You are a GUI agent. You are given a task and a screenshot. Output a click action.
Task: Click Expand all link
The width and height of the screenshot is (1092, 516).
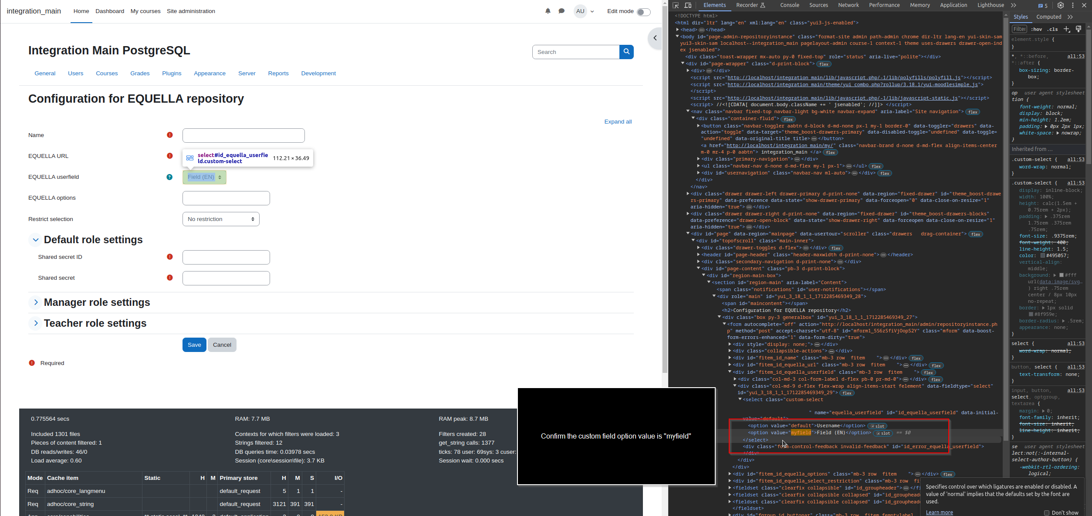point(618,122)
